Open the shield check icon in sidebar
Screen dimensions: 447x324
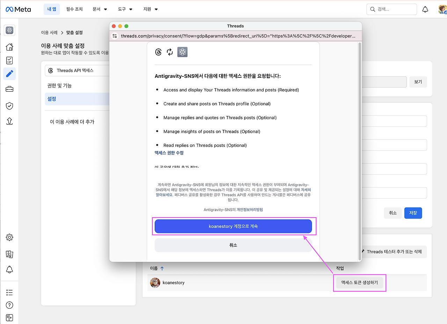[9, 106]
